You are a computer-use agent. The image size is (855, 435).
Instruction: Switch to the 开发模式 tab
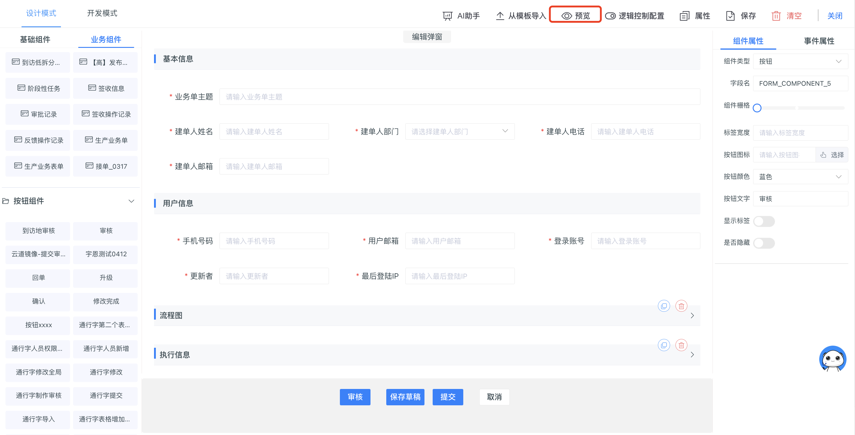(102, 13)
